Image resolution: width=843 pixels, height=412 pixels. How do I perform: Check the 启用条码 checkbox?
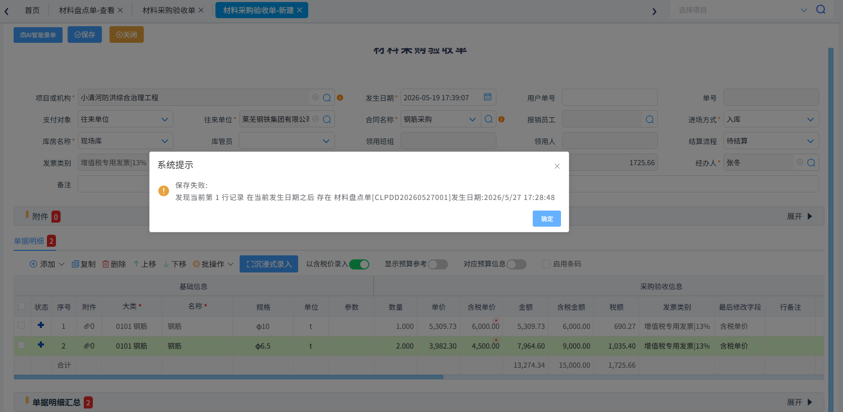546,264
